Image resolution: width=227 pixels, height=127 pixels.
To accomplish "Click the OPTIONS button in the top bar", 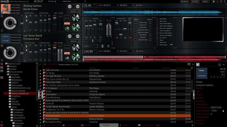I will tap(195, 1).
